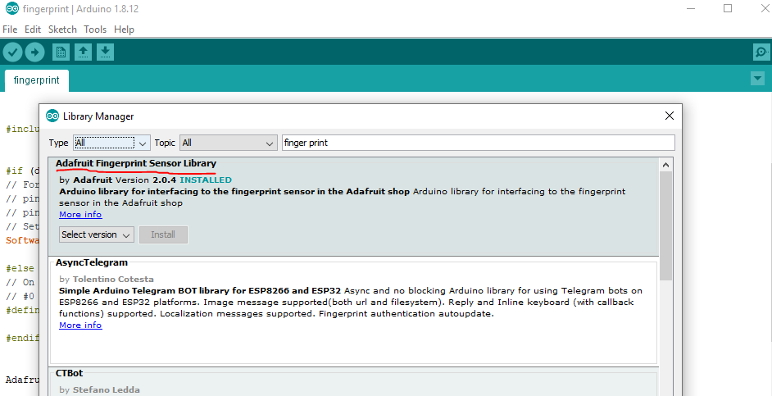Minimize the Arduino main window

point(693,8)
